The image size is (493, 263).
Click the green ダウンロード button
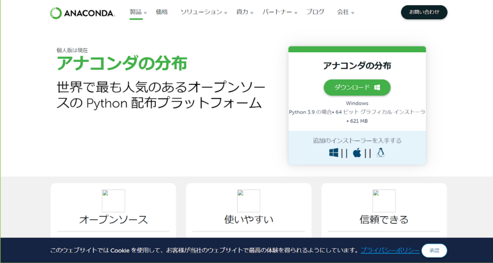tap(357, 87)
